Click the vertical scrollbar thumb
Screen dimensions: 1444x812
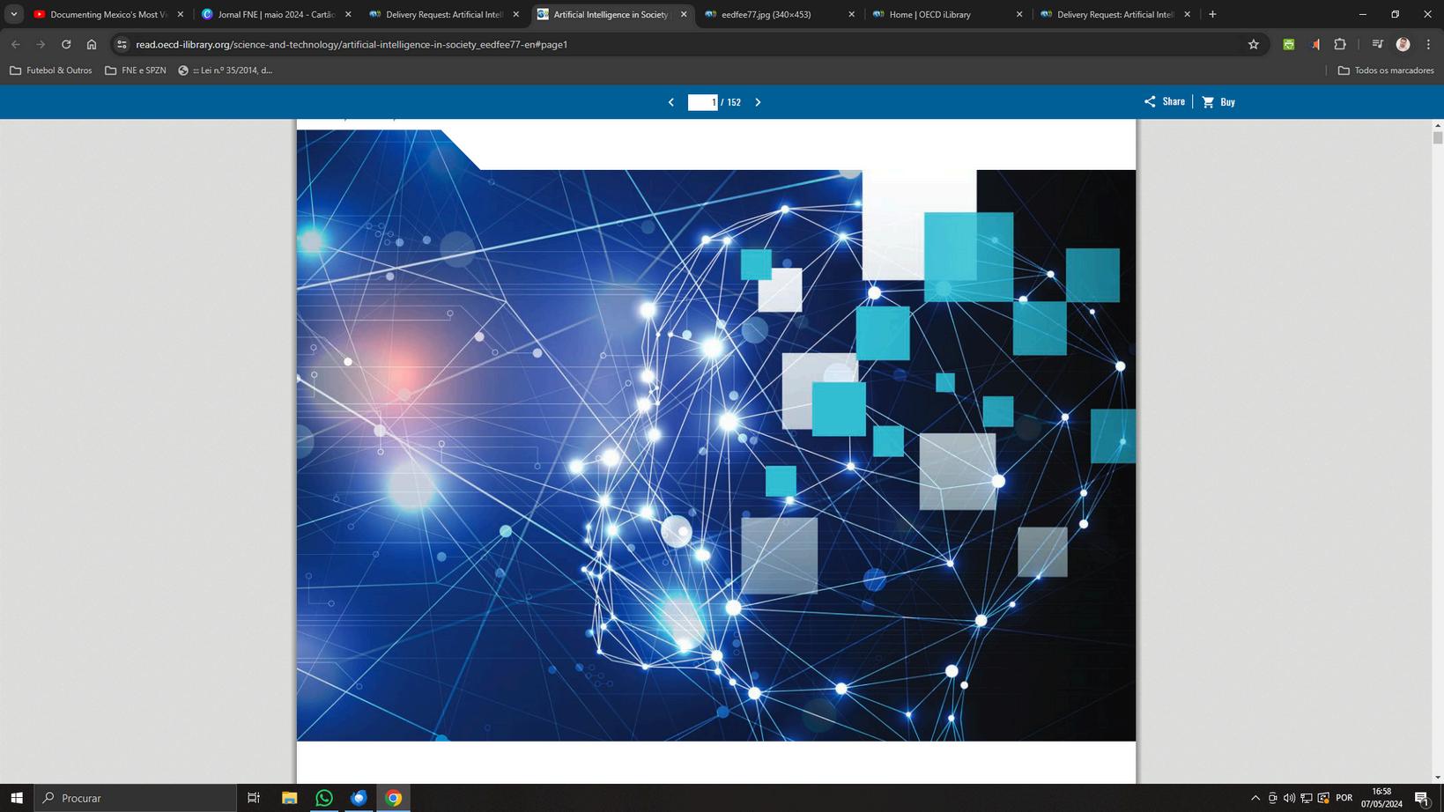click(x=1438, y=137)
